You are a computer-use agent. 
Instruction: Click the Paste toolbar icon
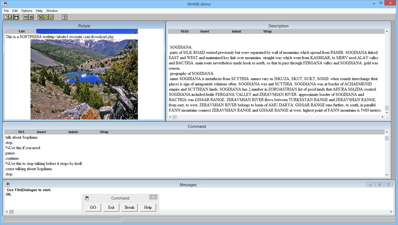(x=51, y=17)
